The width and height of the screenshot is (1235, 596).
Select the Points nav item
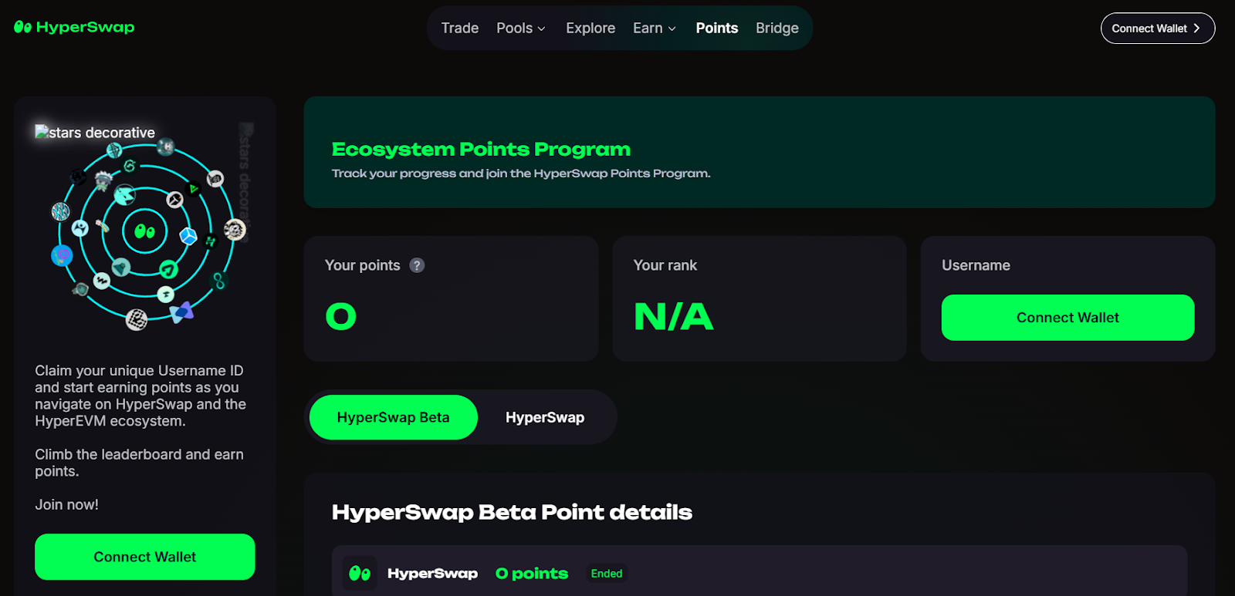tap(717, 28)
